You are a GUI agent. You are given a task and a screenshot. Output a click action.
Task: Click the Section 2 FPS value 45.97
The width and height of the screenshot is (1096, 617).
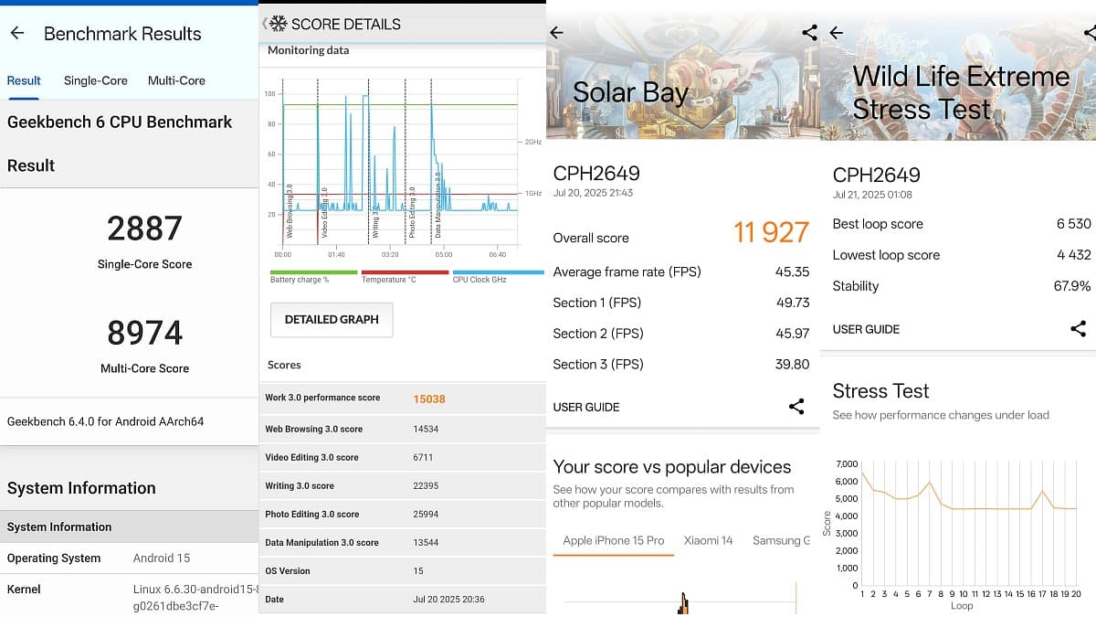(x=792, y=334)
